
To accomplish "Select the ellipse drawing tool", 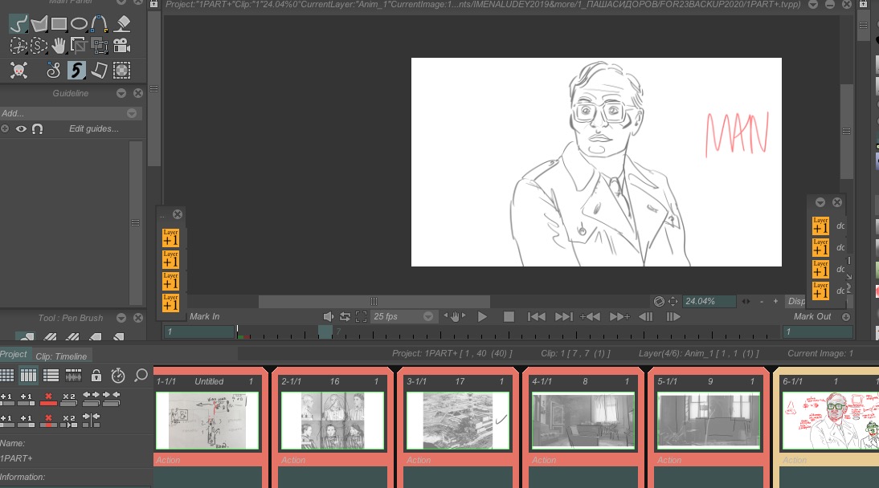I will tap(79, 23).
